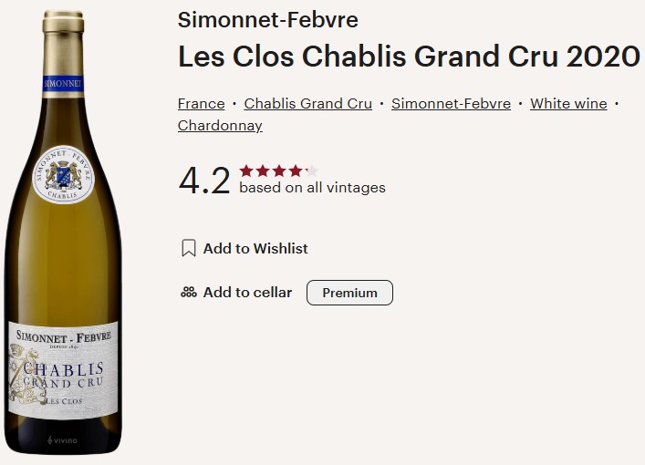Click the second red rating star
The width and height of the screenshot is (645, 465).
tap(263, 170)
